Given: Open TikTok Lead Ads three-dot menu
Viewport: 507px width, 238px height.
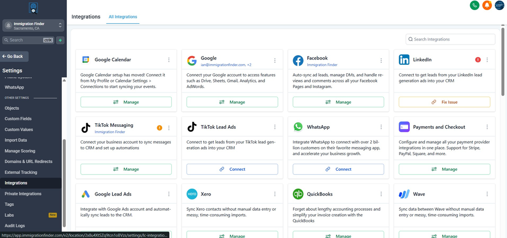Looking at the screenshot, I should (275, 127).
